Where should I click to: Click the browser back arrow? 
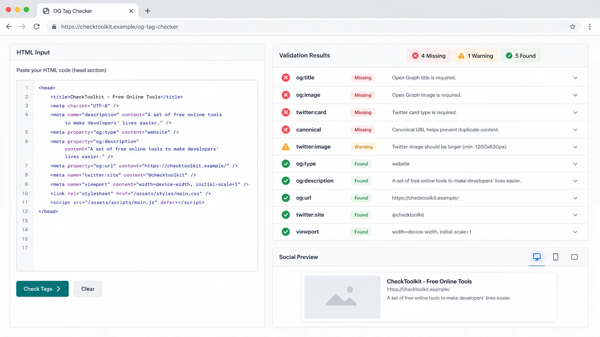pos(9,27)
